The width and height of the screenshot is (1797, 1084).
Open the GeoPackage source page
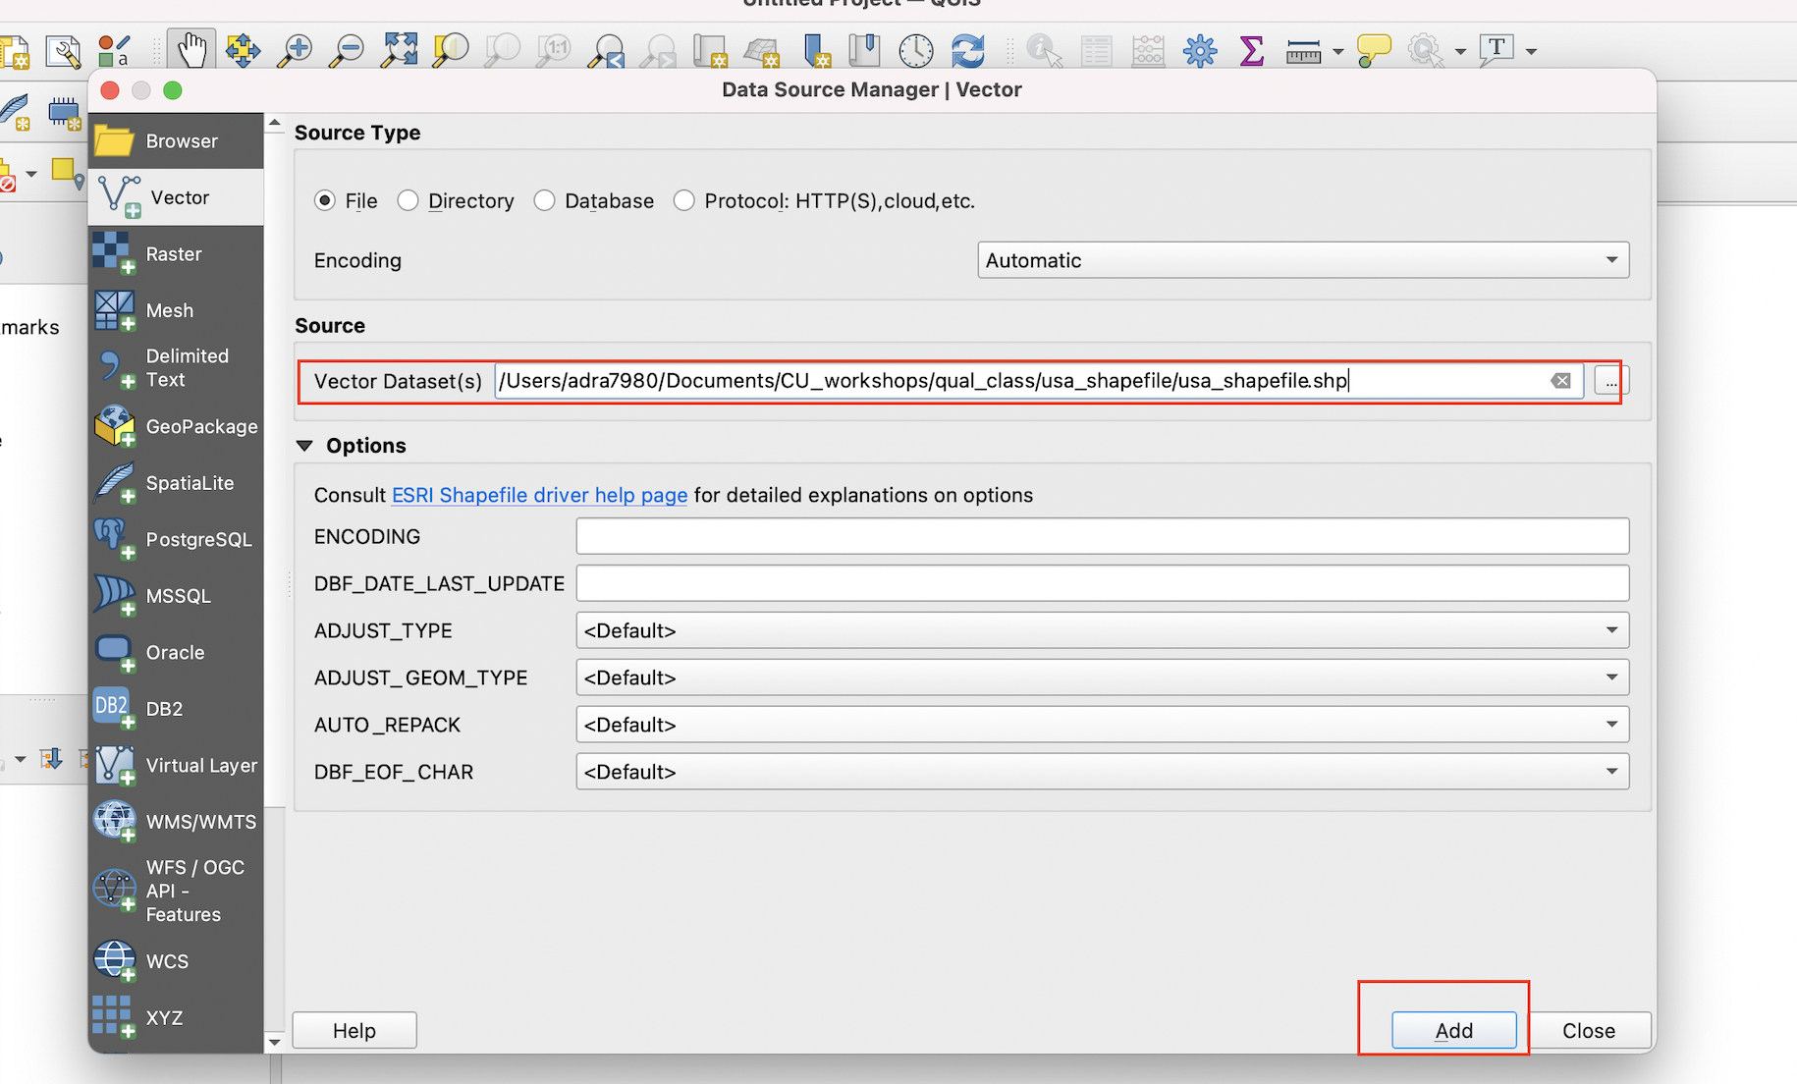[x=114, y=426]
